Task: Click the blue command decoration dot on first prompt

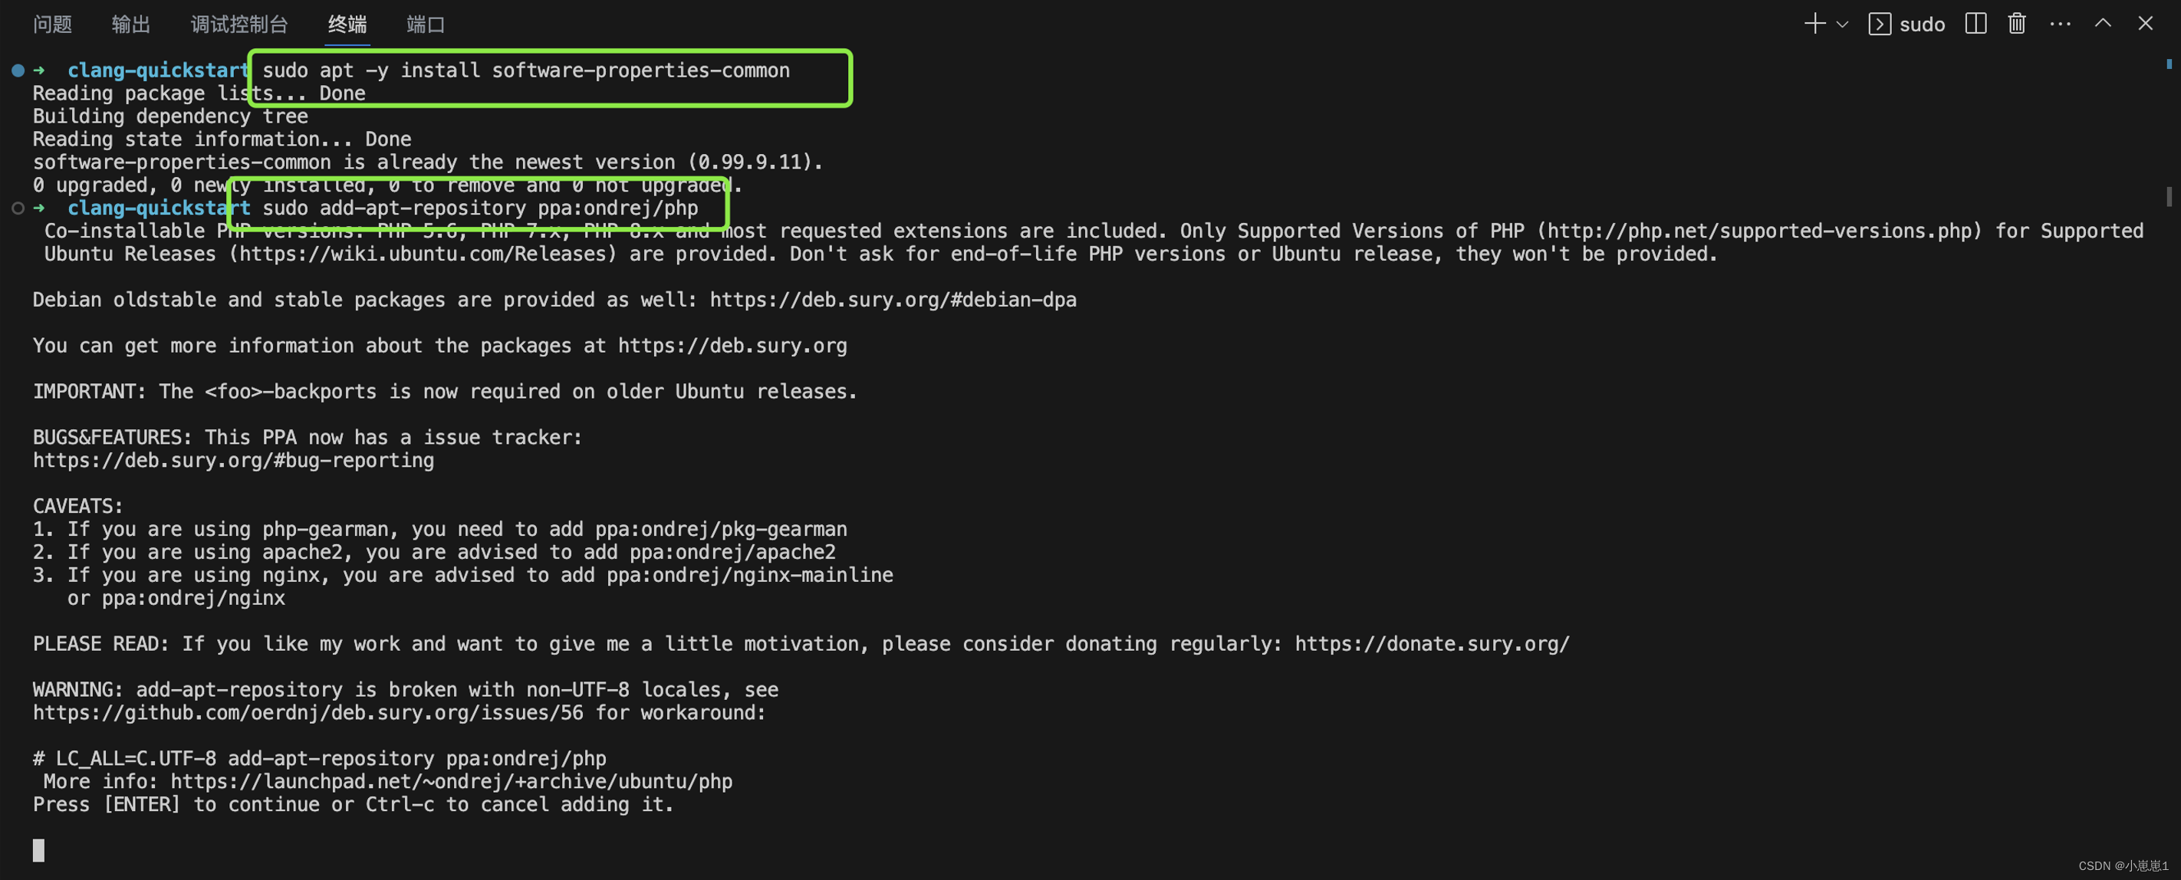Action: point(18,71)
